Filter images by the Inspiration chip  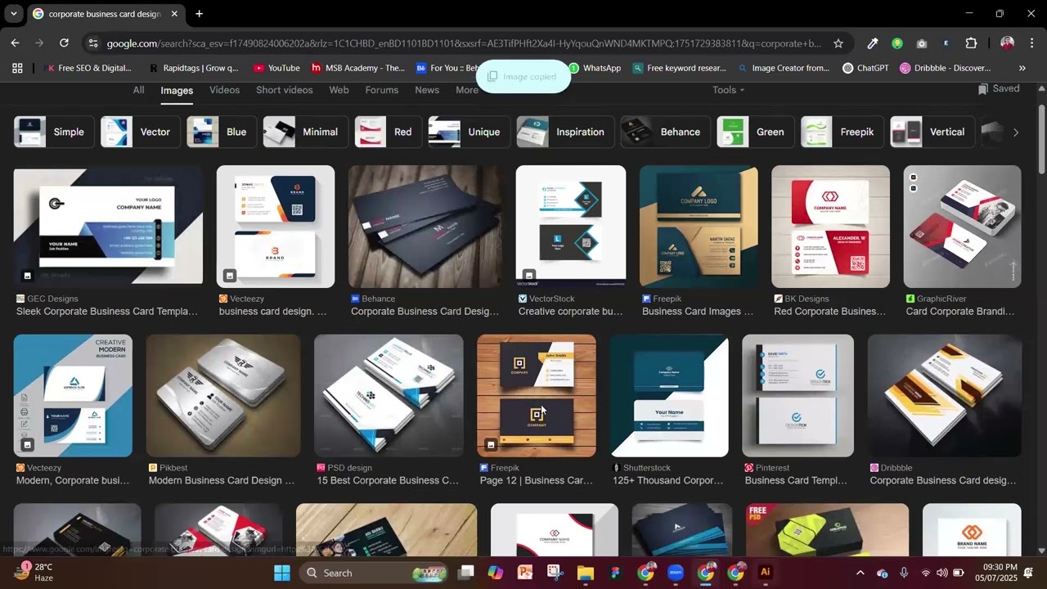(565, 132)
